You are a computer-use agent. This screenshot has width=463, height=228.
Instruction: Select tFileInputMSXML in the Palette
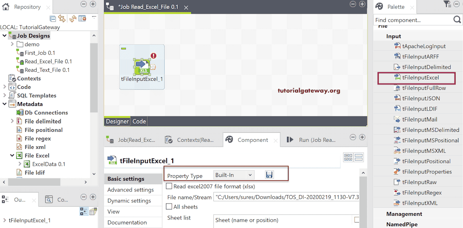coord(420,151)
